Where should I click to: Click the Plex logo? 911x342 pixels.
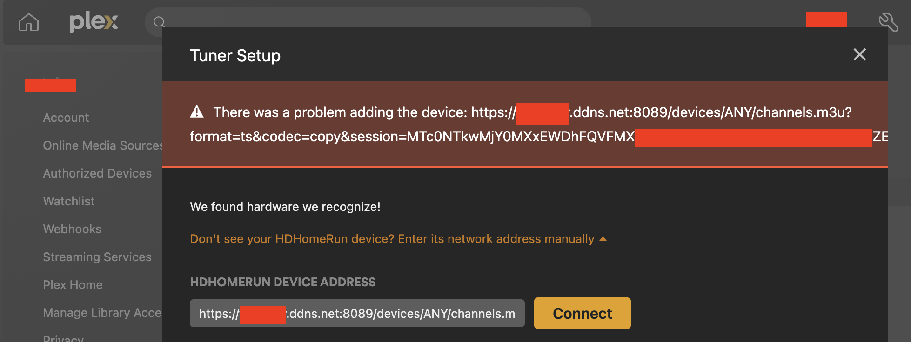(94, 22)
